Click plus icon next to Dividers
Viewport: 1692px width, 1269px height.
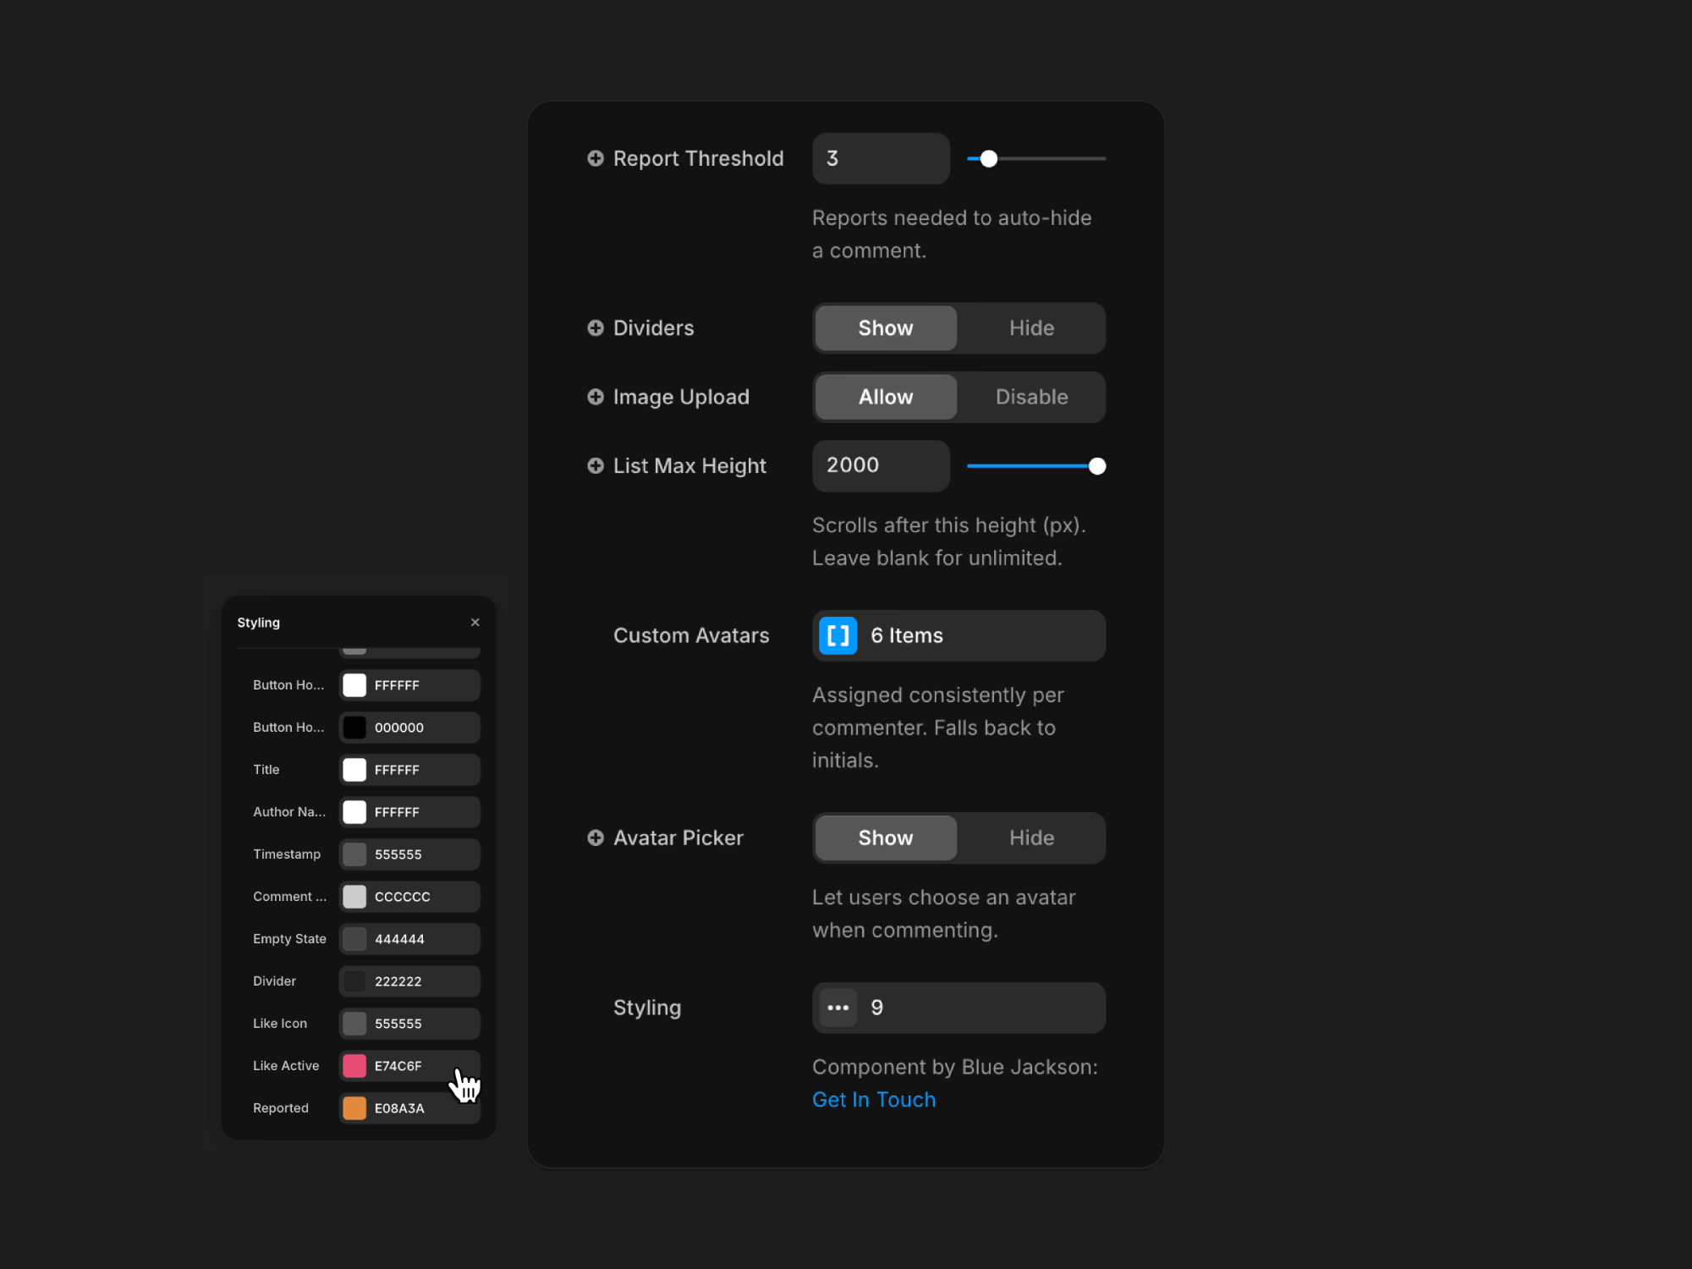pyautogui.click(x=596, y=328)
